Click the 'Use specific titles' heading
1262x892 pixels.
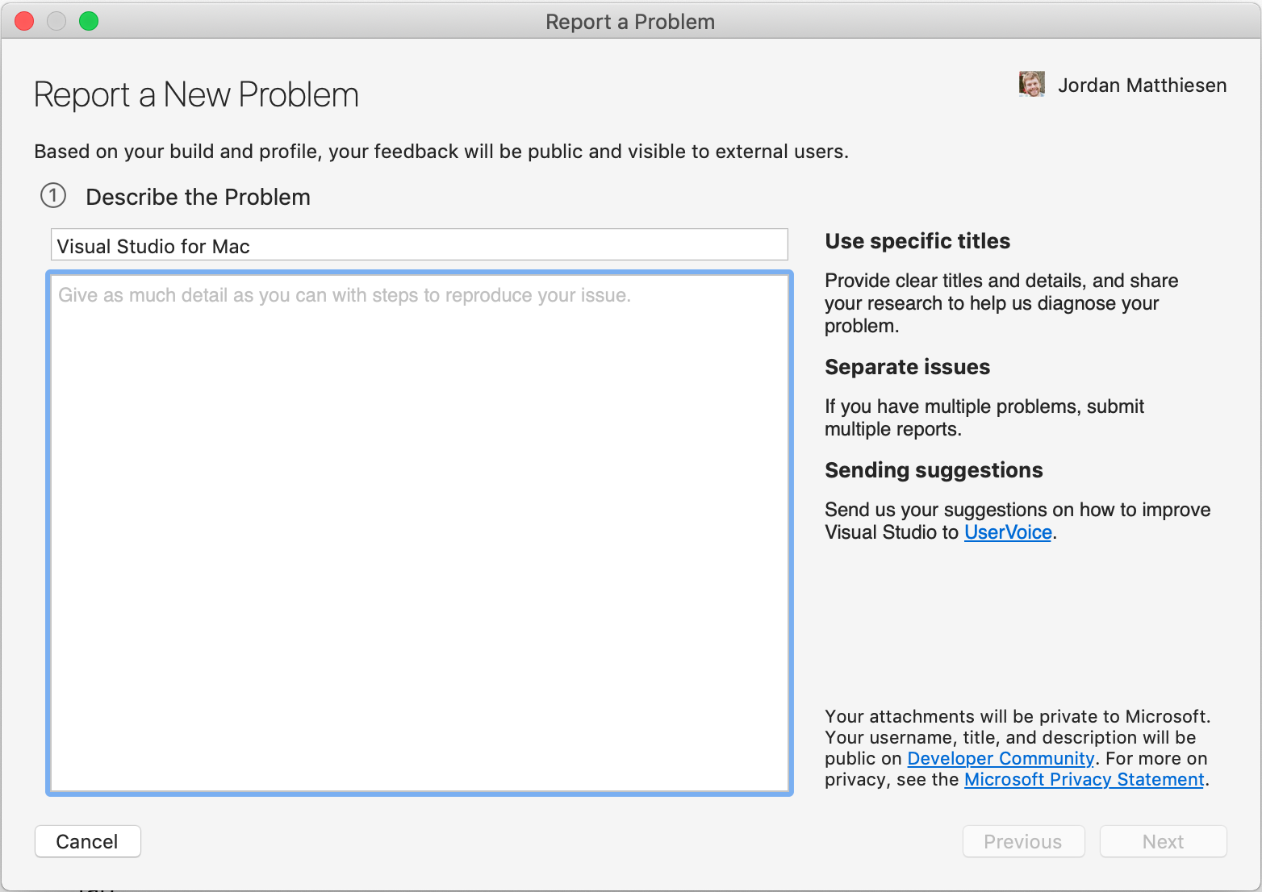tap(917, 241)
